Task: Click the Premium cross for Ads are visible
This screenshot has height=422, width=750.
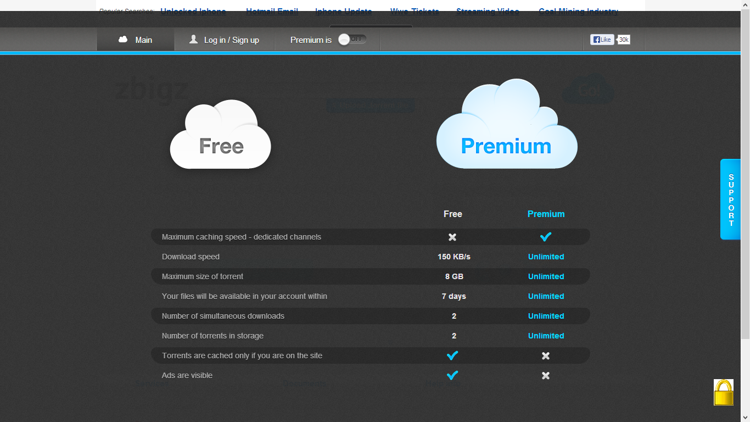Action: [x=546, y=375]
